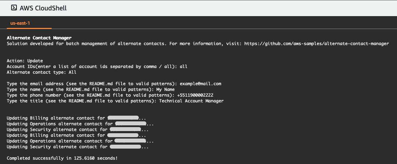397x164 pixels.
Task: Click the first Updating Operations alternate contact line
Action: tap(80, 124)
